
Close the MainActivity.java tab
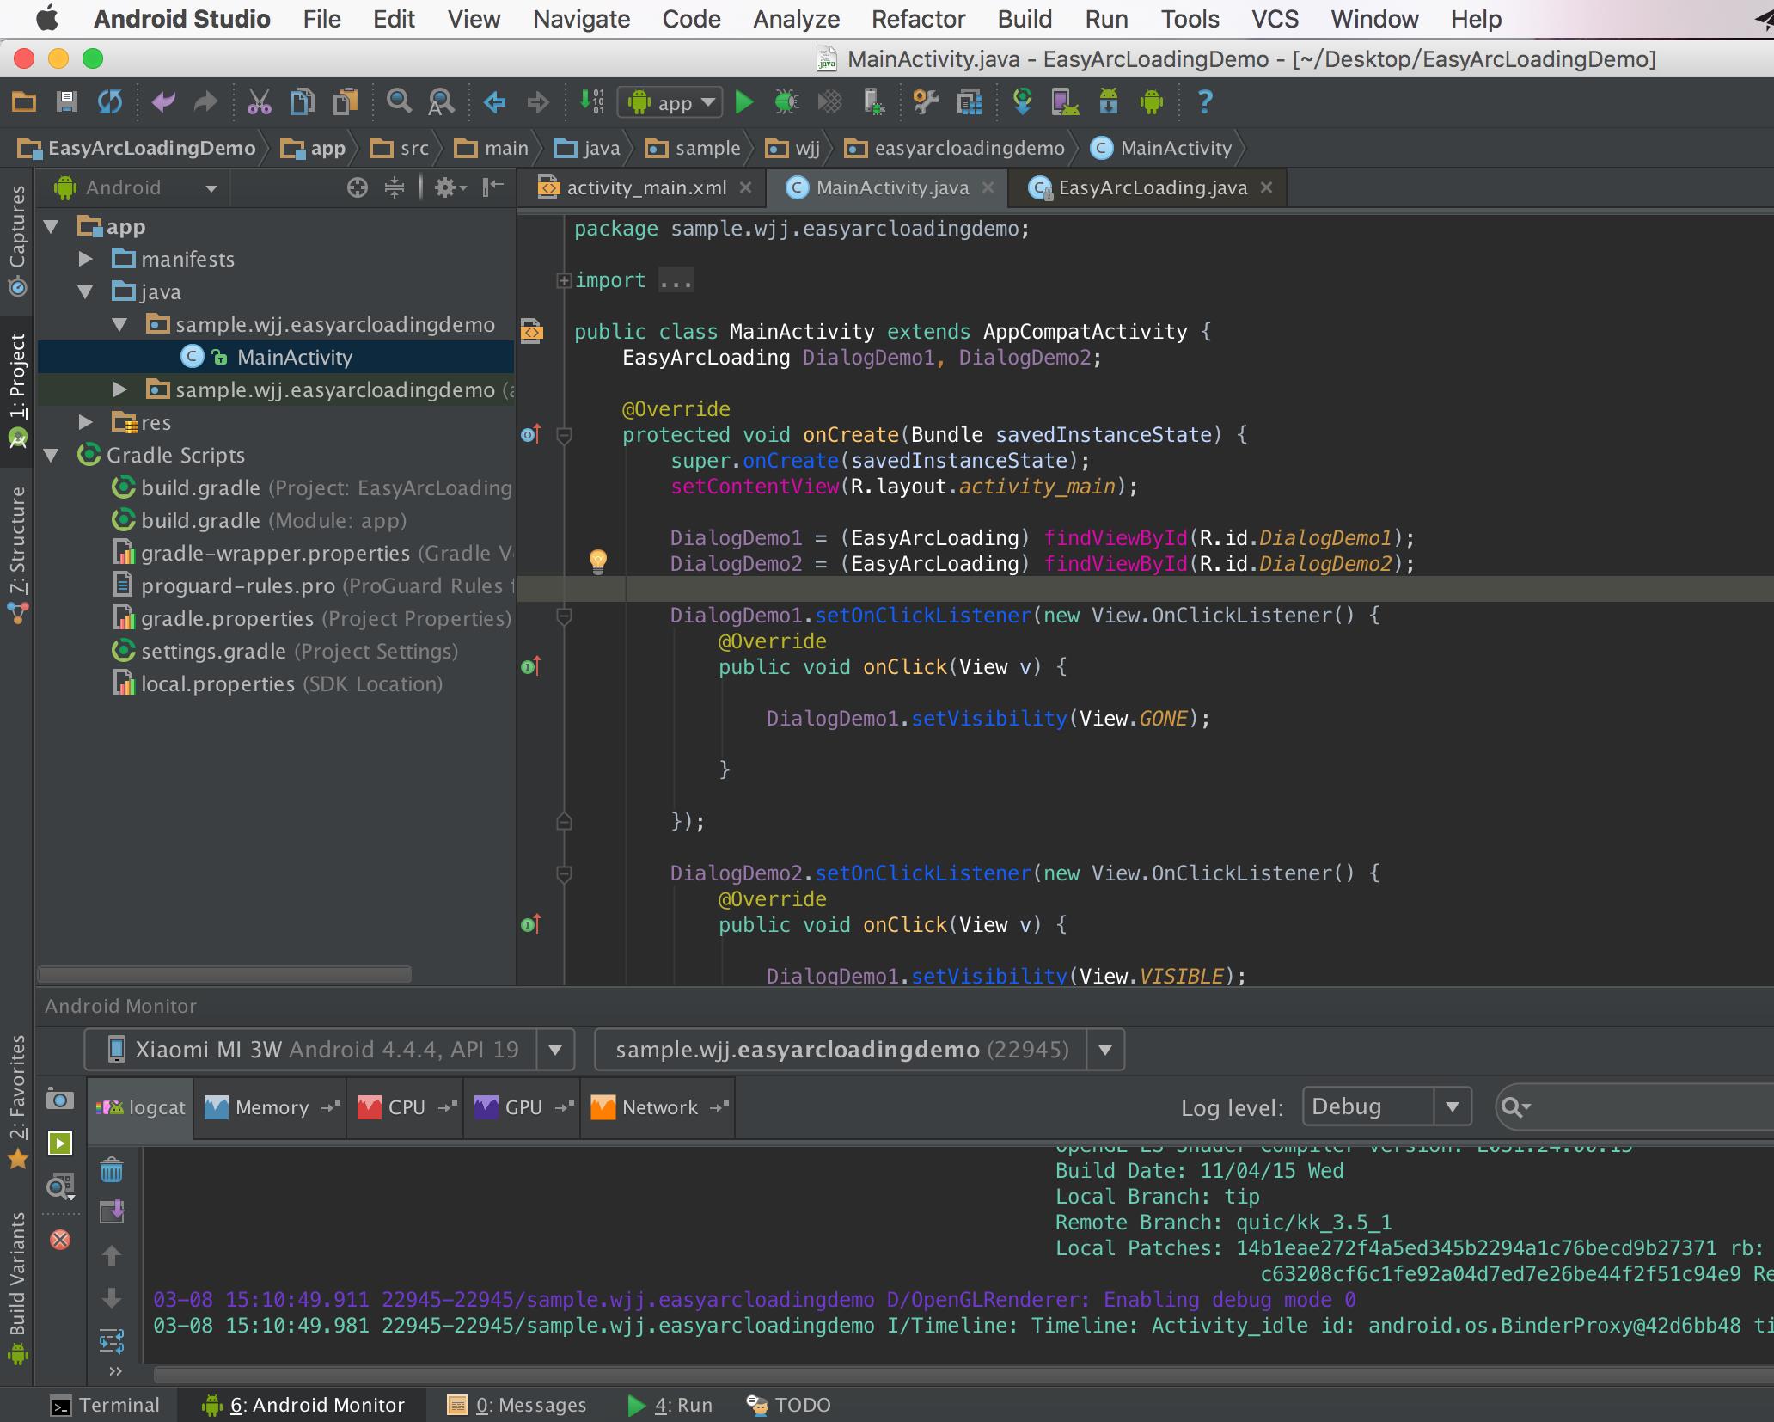pyautogui.click(x=988, y=187)
